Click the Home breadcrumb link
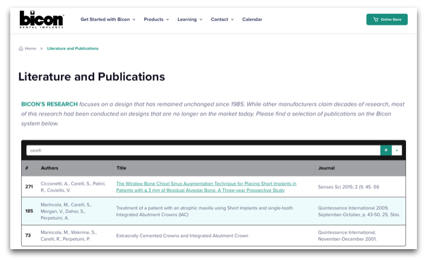This screenshot has width=429, height=260. (28, 48)
